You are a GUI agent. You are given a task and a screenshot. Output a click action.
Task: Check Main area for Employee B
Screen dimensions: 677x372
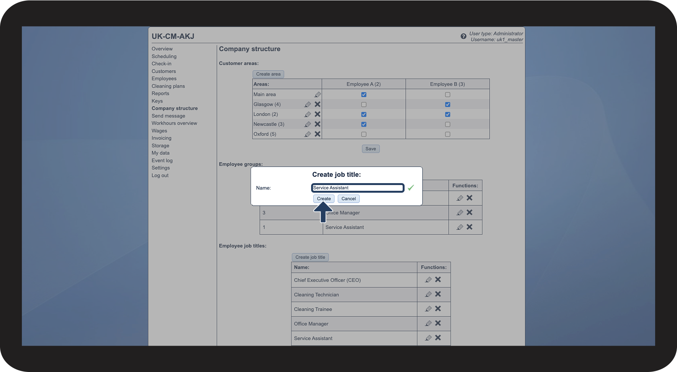(448, 95)
